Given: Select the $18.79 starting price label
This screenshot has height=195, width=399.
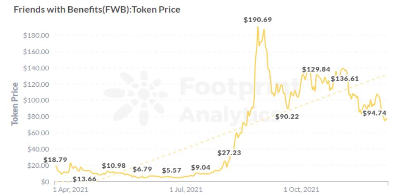Looking at the screenshot, I should click(x=55, y=160).
